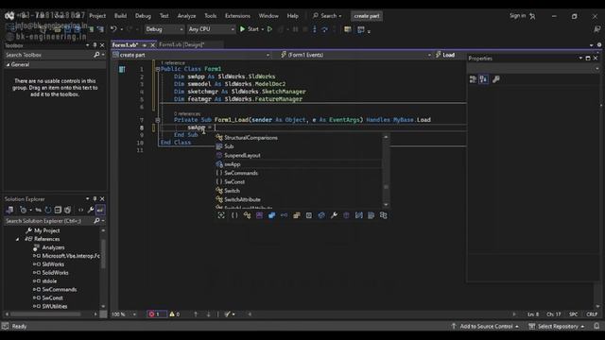
Task: Click Start Without Debugging outline arrow
Action: 269,29
